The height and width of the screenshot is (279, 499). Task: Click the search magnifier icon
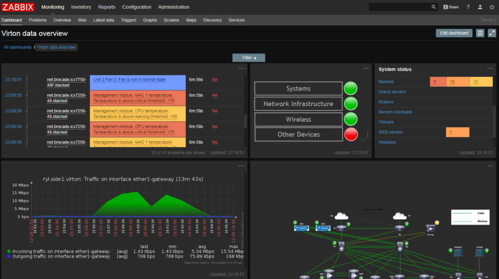pos(434,7)
